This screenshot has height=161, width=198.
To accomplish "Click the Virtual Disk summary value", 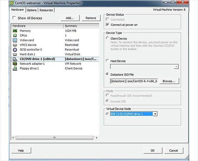I will (x=73, y=54).
